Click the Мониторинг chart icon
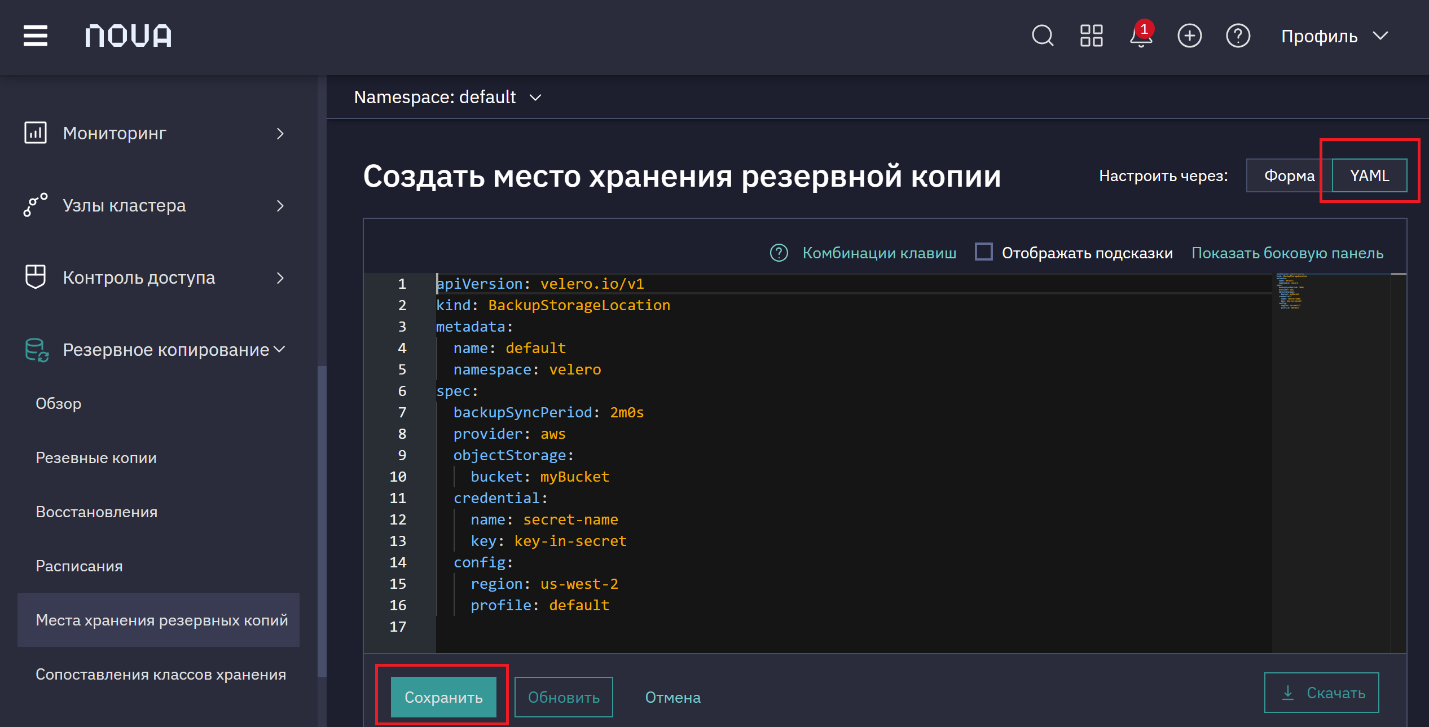Image resolution: width=1429 pixels, height=727 pixels. click(x=36, y=133)
